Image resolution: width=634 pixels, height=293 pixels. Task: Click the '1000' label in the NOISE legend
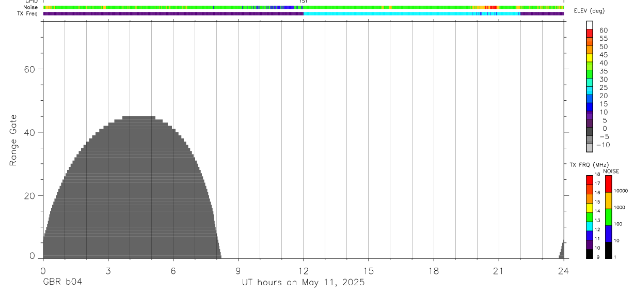(620, 207)
